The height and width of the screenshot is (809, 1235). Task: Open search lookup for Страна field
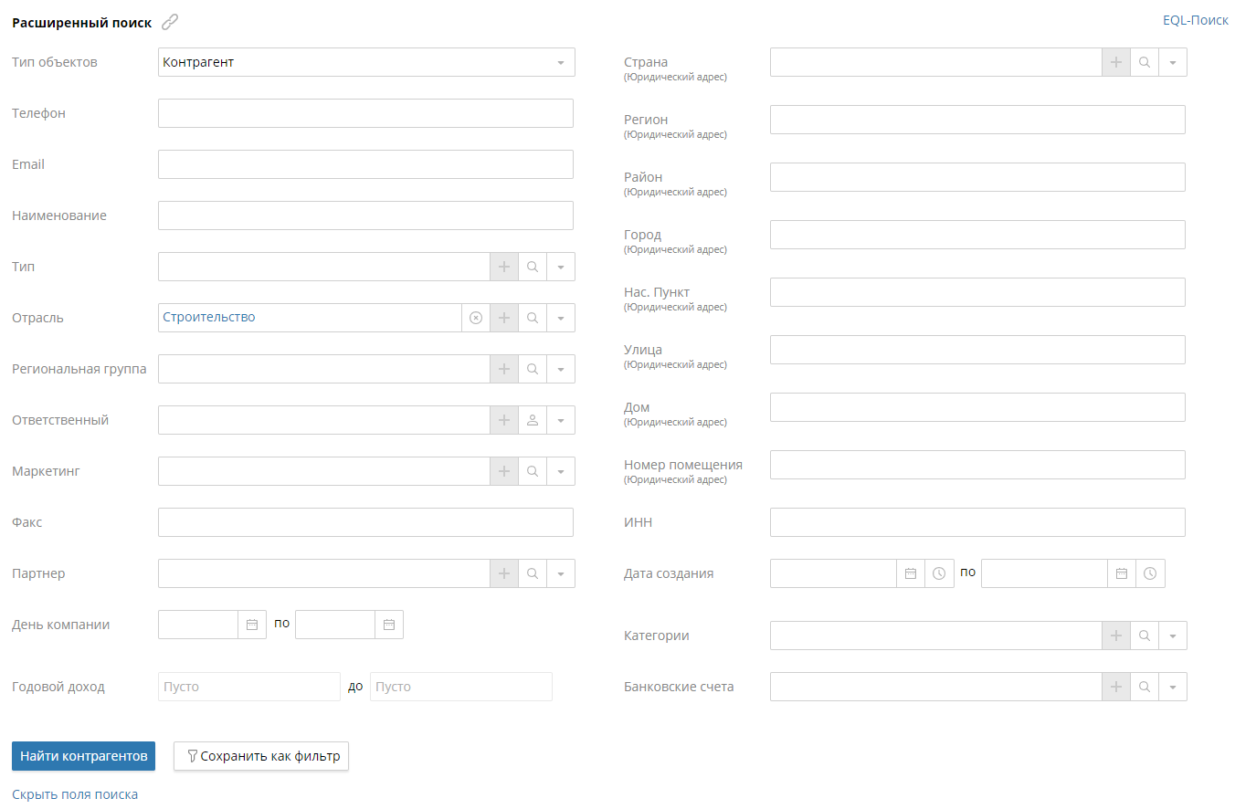[1144, 62]
